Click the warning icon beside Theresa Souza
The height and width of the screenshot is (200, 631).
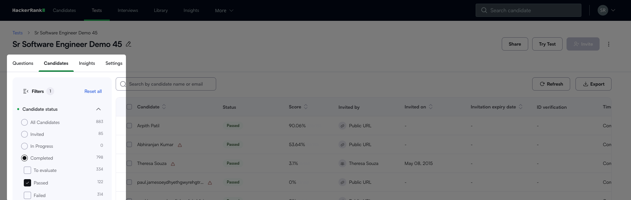click(x=173, y=164)
